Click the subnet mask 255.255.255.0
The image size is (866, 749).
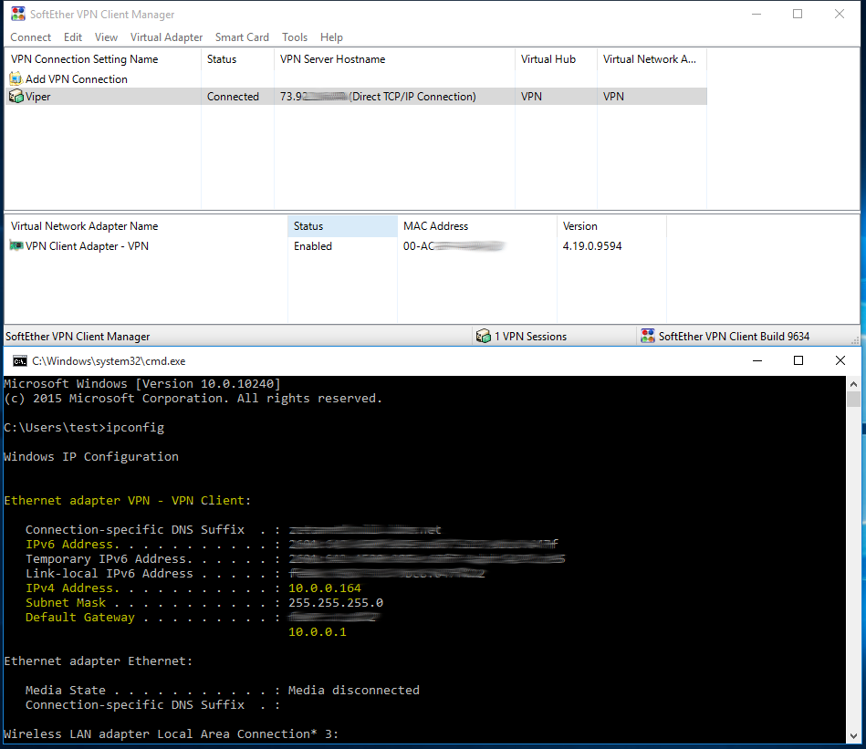pyautogui.click(x=336, y=603)
